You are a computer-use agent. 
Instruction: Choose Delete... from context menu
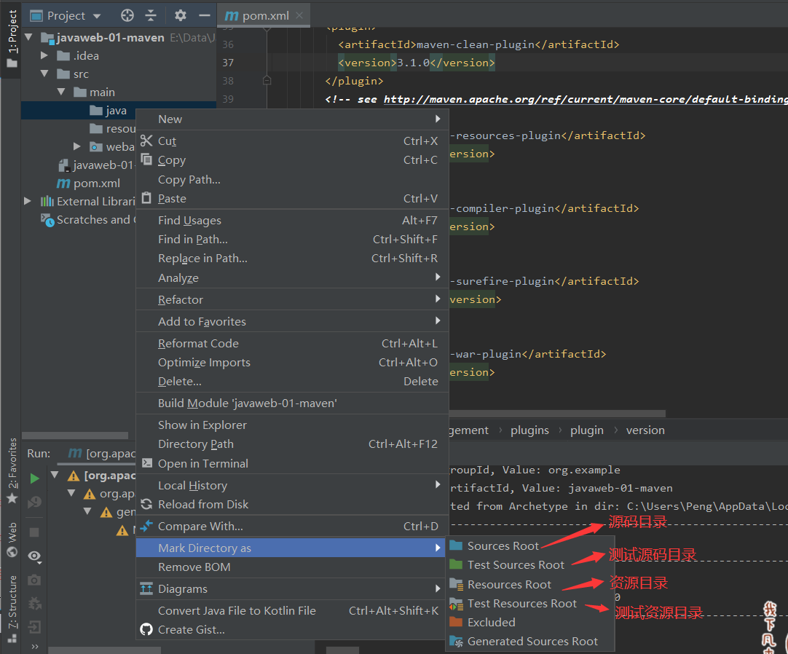(x=292, y=382)
